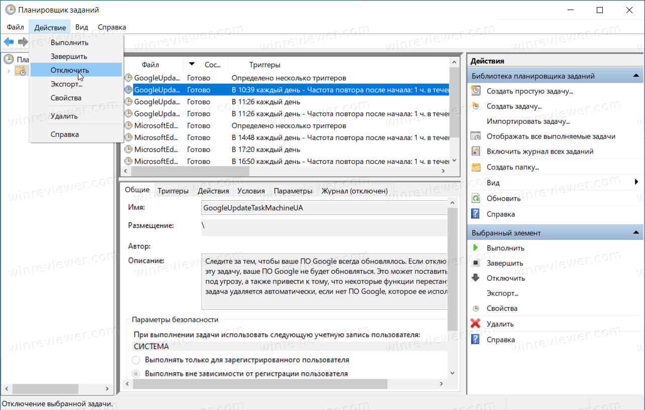Select task row 'В 11:26 каждый день'
The image size is (645, 410).
click(x=286, y=101)
